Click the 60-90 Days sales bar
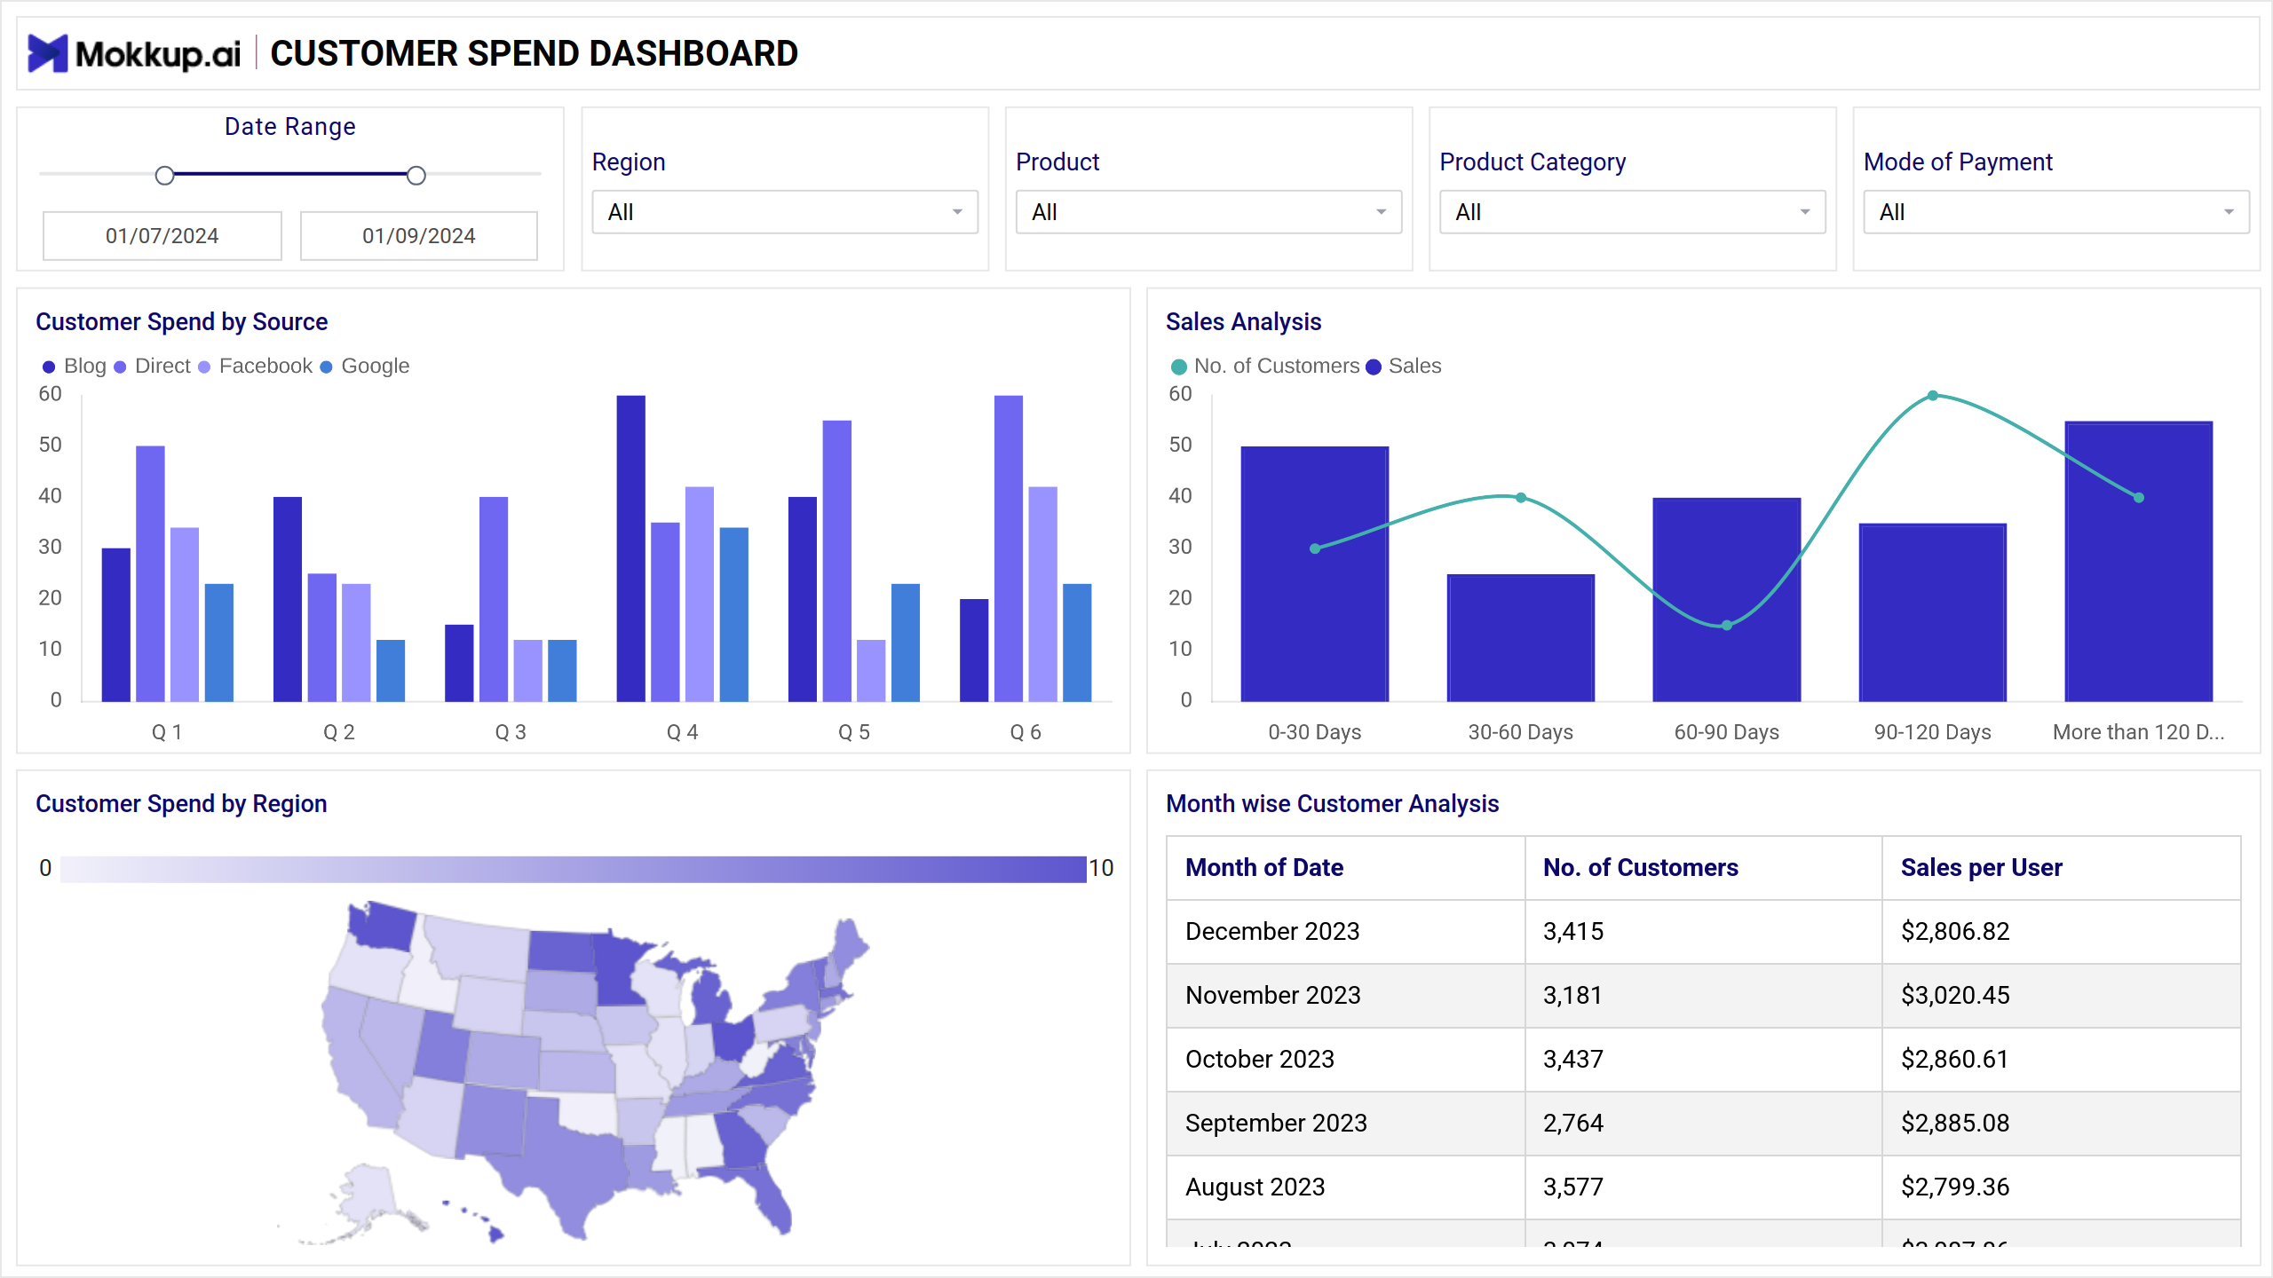Image resolution: width=2273 pixels, height=1278 pixels. [x=1727, y=600]
